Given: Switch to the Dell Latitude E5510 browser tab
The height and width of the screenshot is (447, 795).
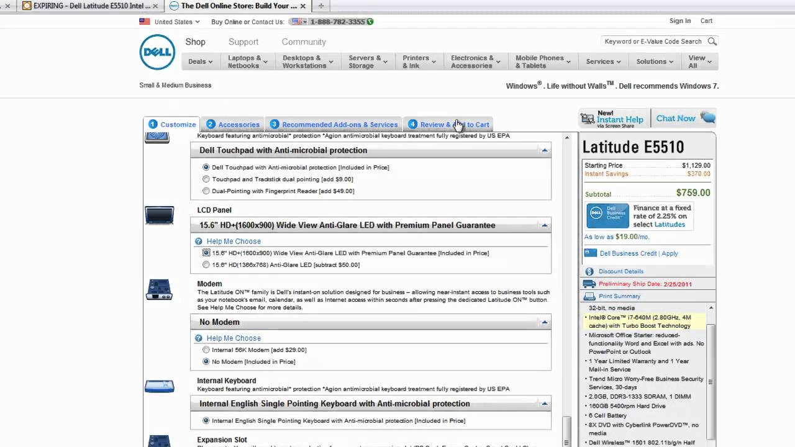Looking at the screenshot, I should (x=92, y=6).
